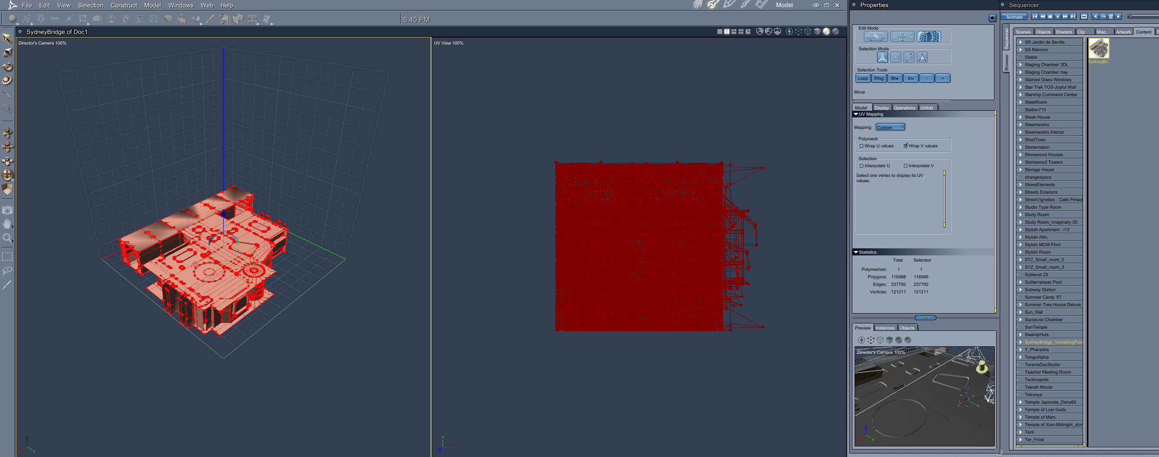Viewport: 1159px width, 457px height.
Task: Expand the SR Jardin de Sevilla folder
Action: (1020, 42)
